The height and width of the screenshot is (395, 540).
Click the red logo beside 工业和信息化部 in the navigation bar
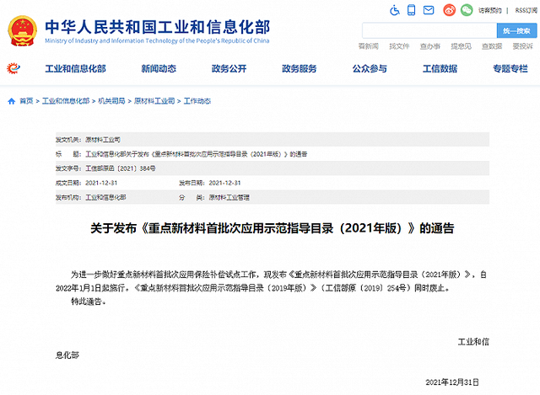(13, 68)
